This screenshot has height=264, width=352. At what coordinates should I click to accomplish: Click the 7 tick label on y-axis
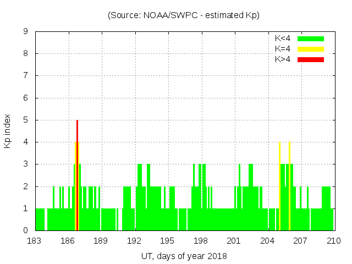coord(26,75)
